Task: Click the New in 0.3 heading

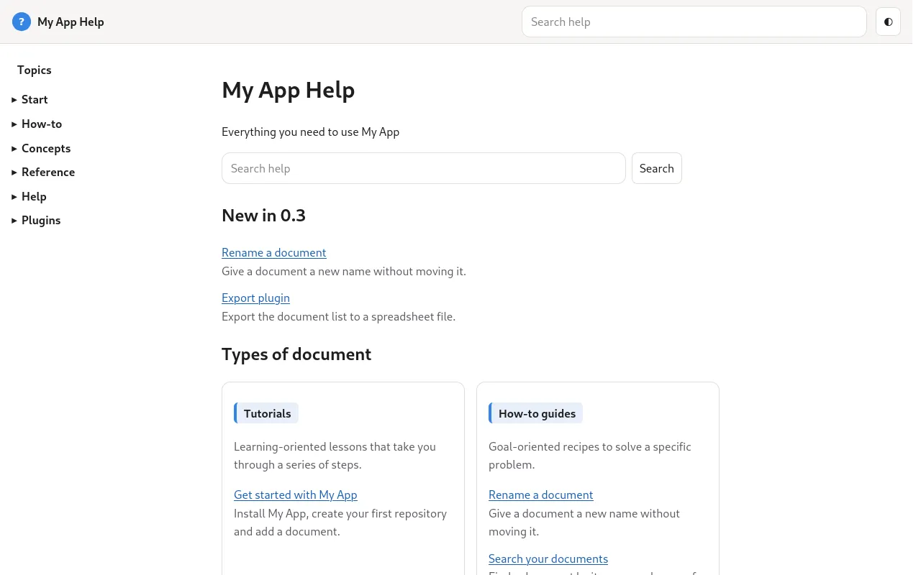Action: tap(263, 216)
